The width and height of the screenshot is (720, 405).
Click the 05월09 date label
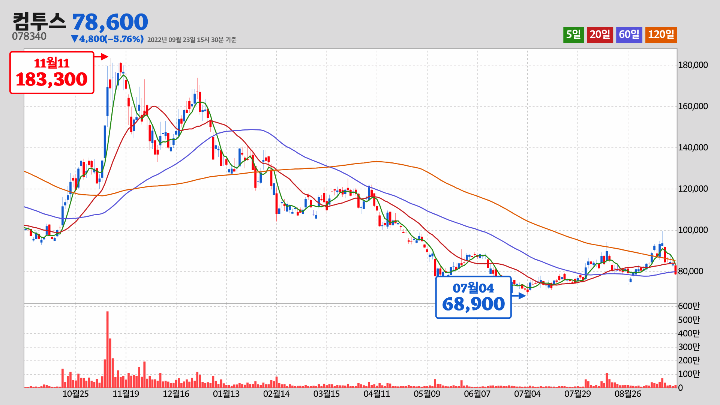pos(427,394)
